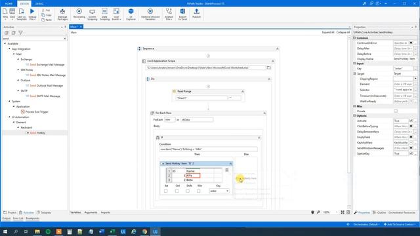The height and width of the screenshot is (236, 420).
Task: Open the Arguments panel tab
Action: (91, 212)
